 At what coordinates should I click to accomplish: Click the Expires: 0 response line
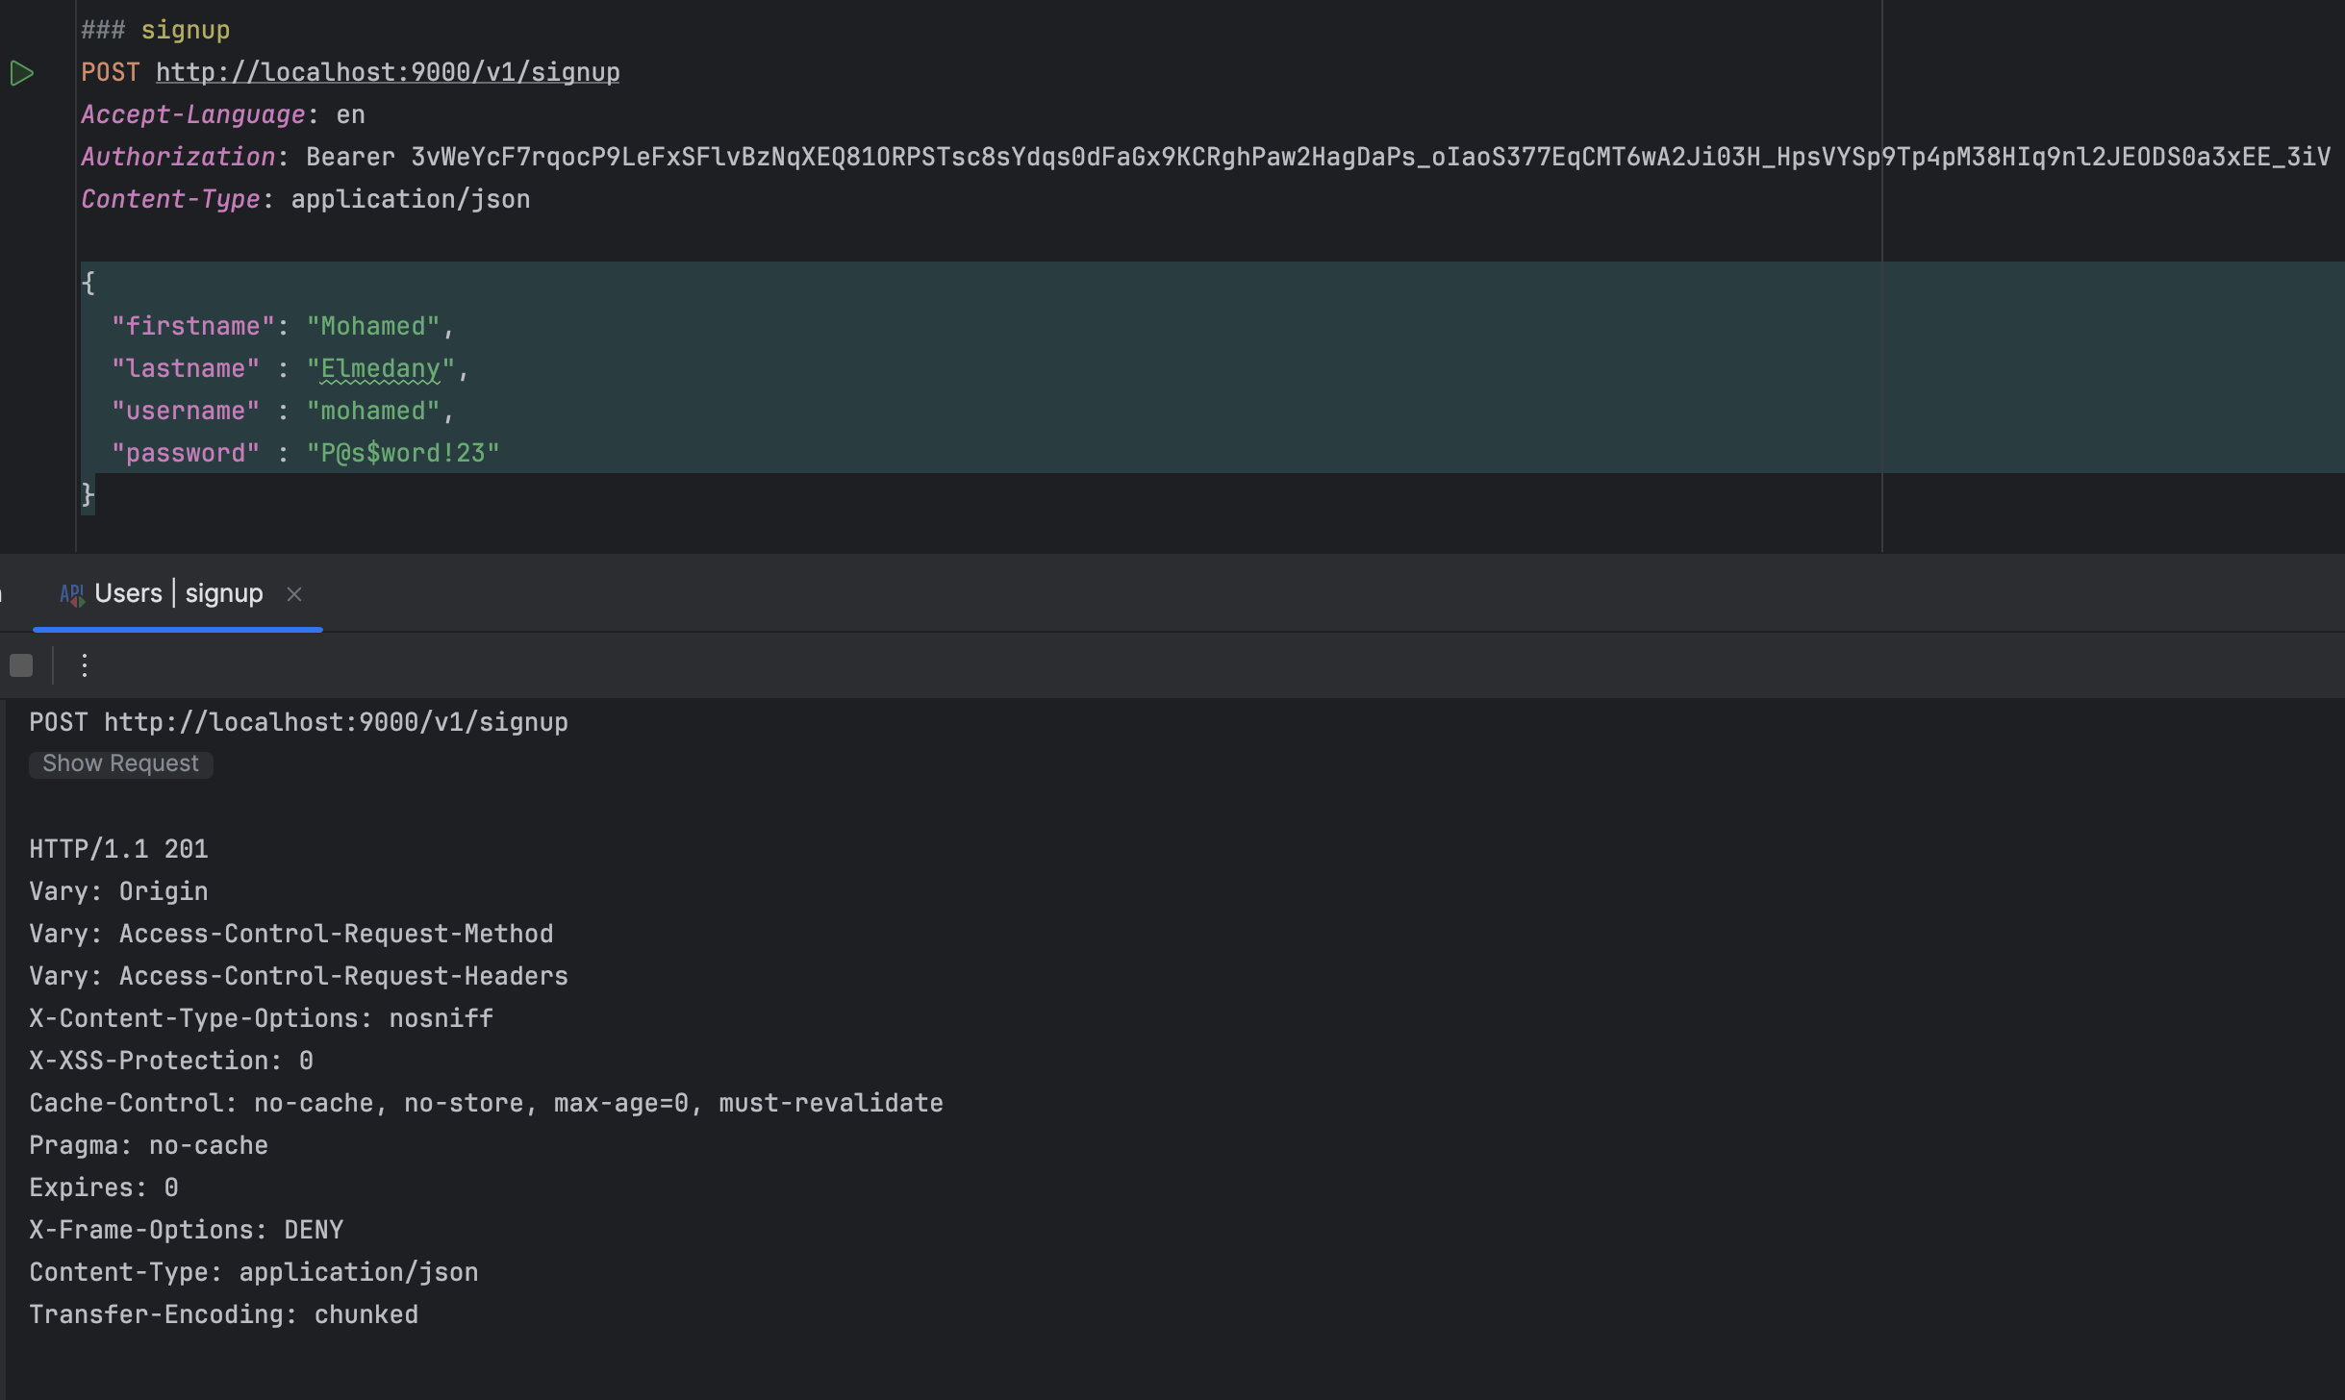[x=104, y=1187]
